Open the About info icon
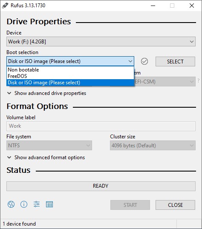 [x=24, y=204]
